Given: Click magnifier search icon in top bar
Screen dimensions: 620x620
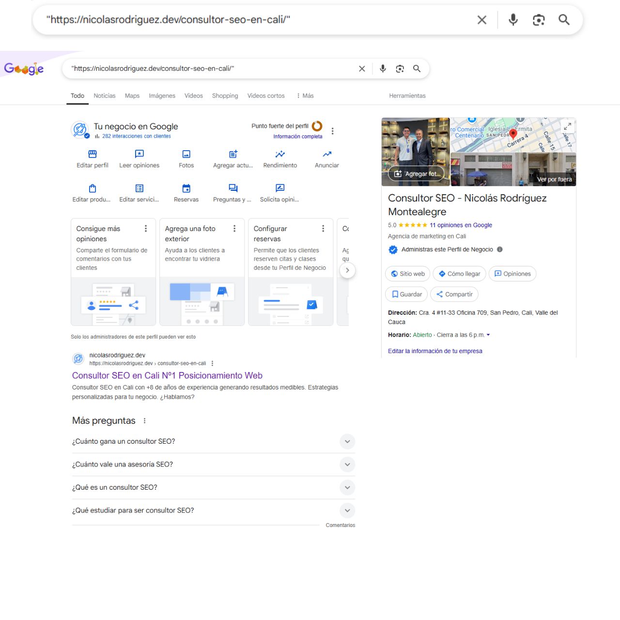Looking at the screenshot, I should click(x=564, y=20).
